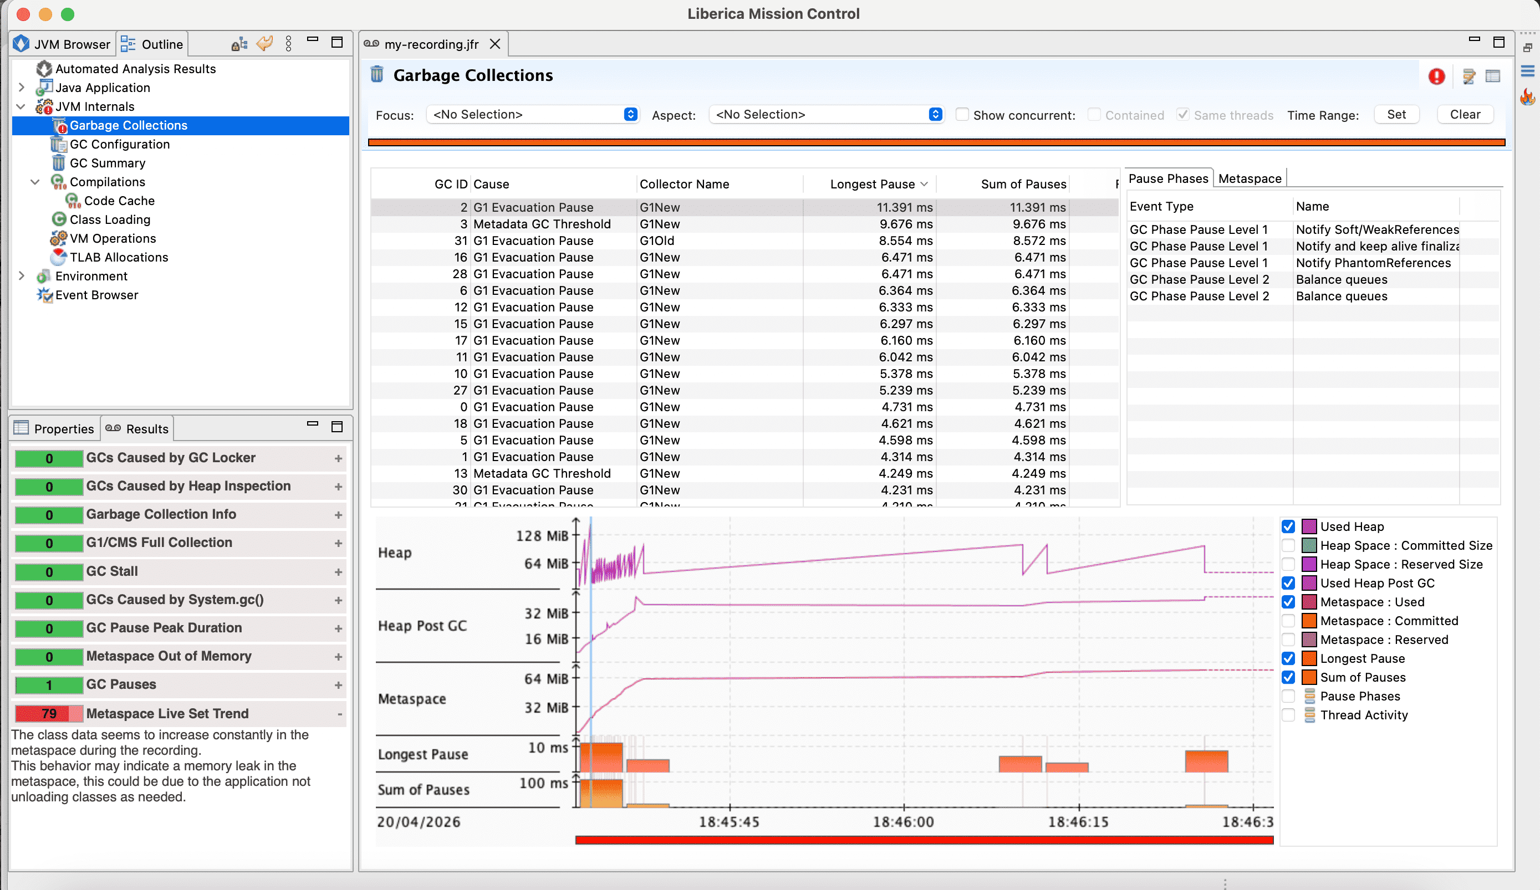Switch to the Metaspace tab
1540x890 pixels.
1250,178
